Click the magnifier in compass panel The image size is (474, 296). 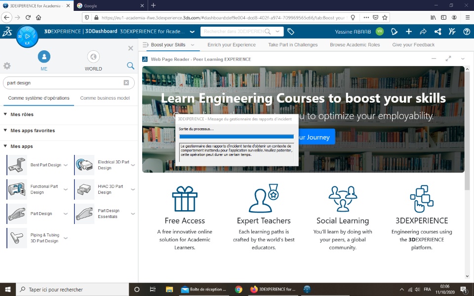click(130, 66)
